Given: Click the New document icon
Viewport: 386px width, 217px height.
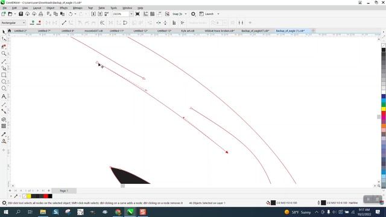Looking at the screenshot, I should pos(4,14).
